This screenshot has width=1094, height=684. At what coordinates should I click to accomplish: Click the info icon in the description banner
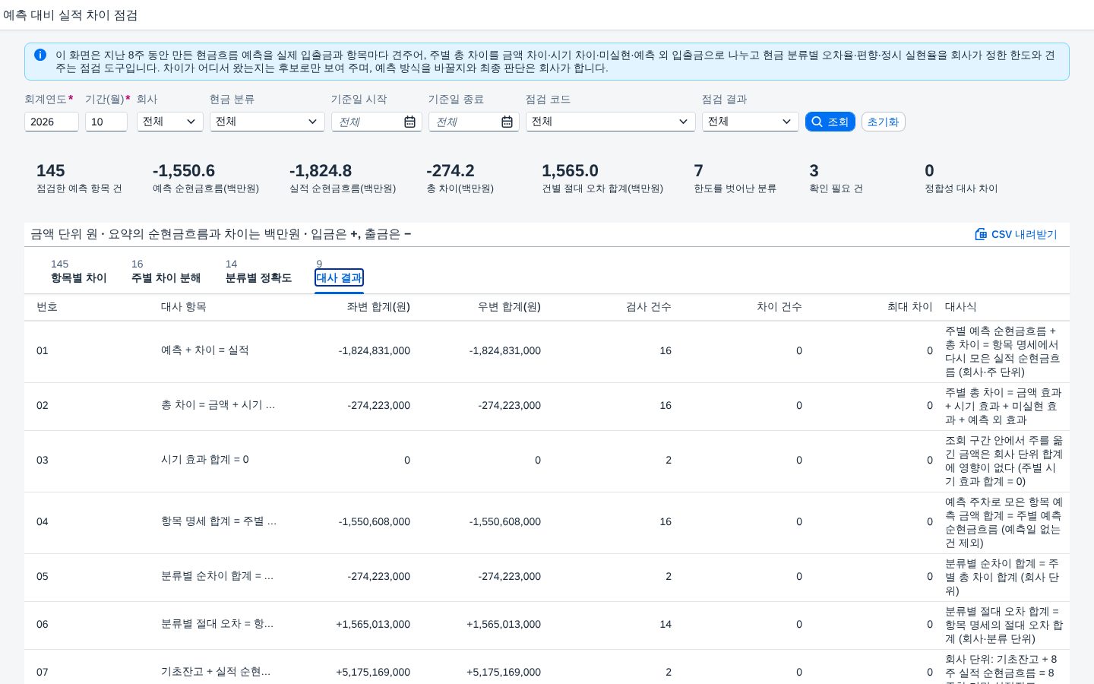(40, 55)
